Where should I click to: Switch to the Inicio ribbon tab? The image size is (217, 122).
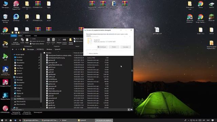[20, 36]
